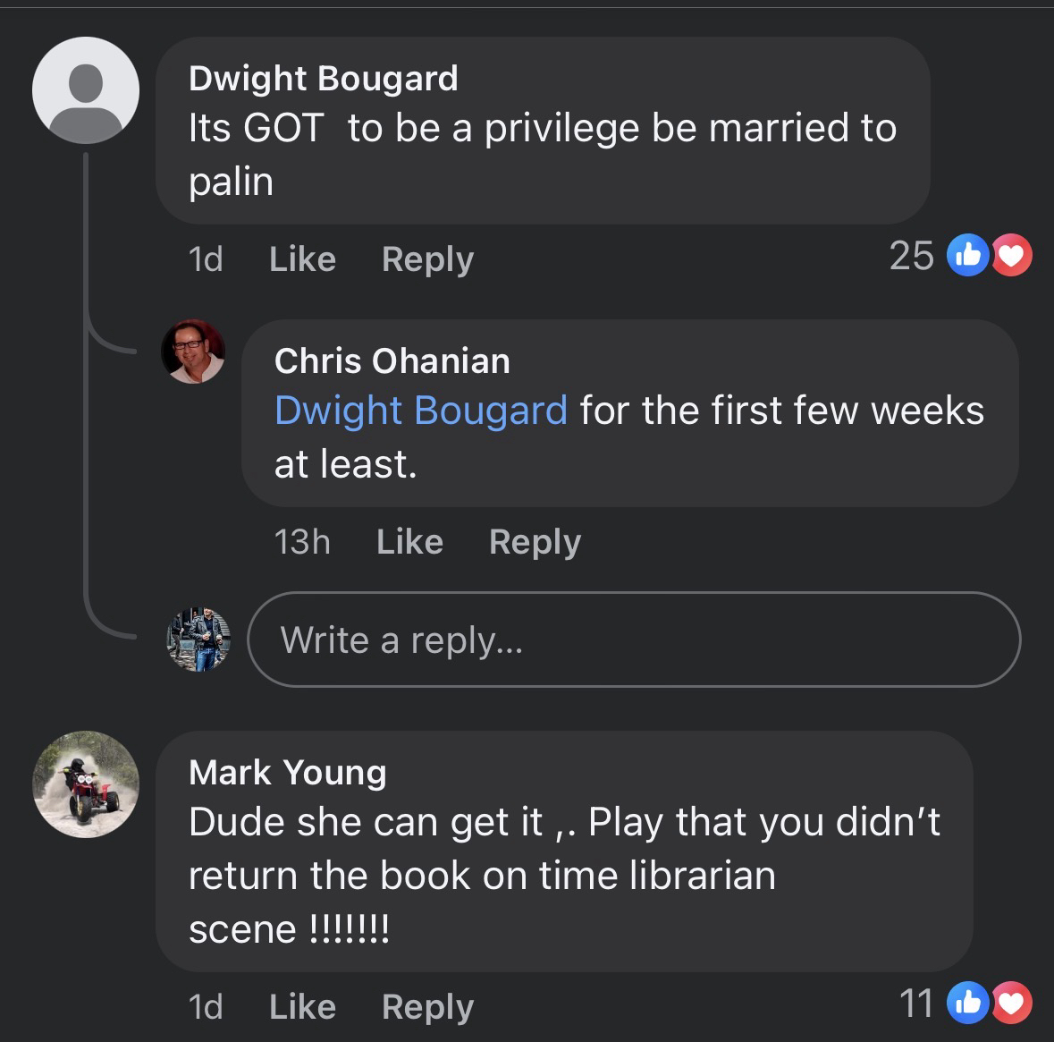The image size is (1054, 1042).
Task: Click Mark Young's ATV profile picture
Action: (86, 784)
